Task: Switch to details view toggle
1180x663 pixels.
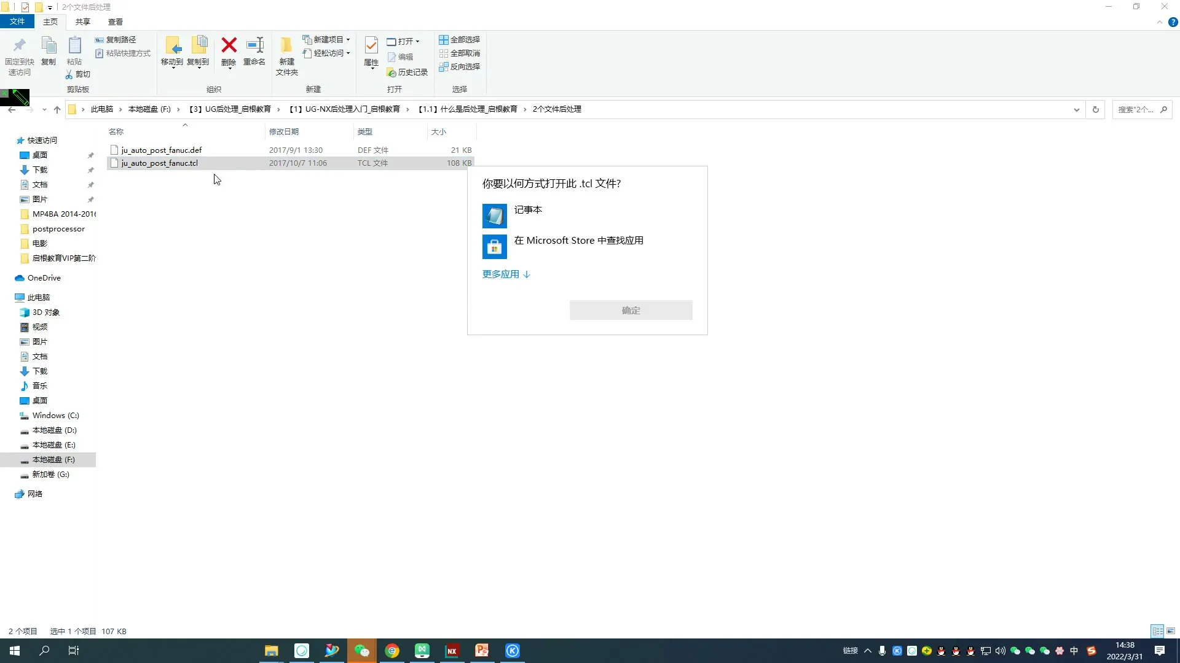Action: (1157, 631)
